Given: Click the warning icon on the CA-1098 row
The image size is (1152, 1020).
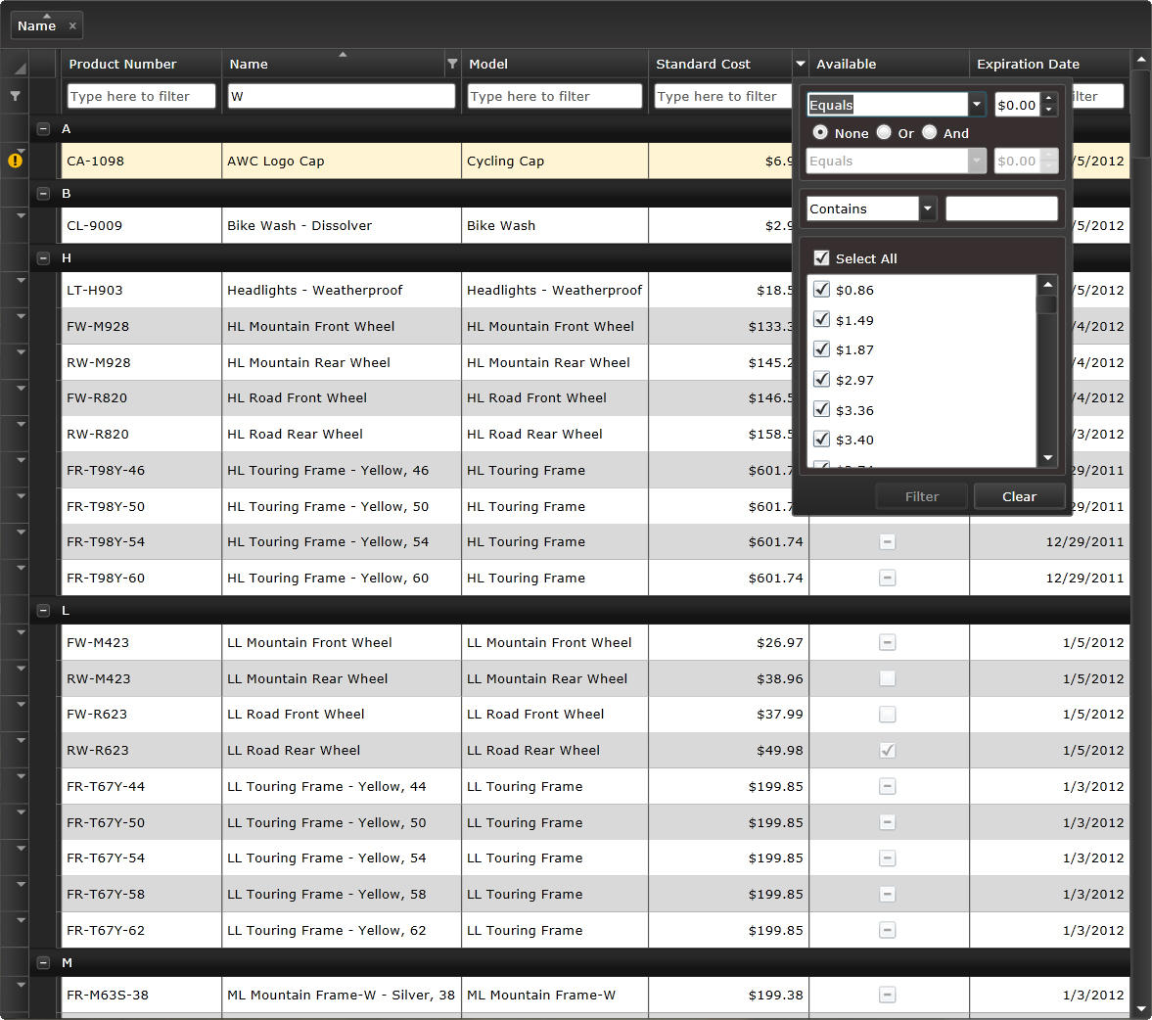Looking at the screenshot, I should coord(16,161).
